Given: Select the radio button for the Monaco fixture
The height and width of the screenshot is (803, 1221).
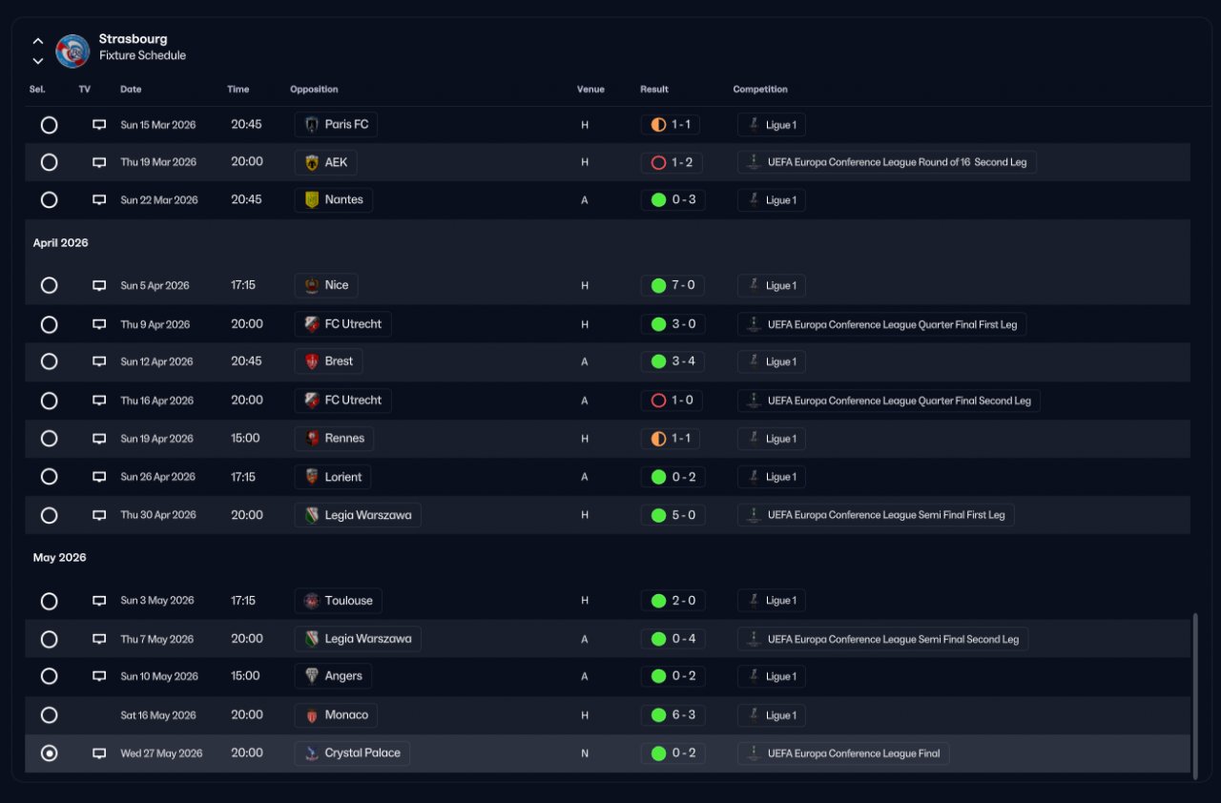Looking at the screenshot, I should (x=49, y=715).
